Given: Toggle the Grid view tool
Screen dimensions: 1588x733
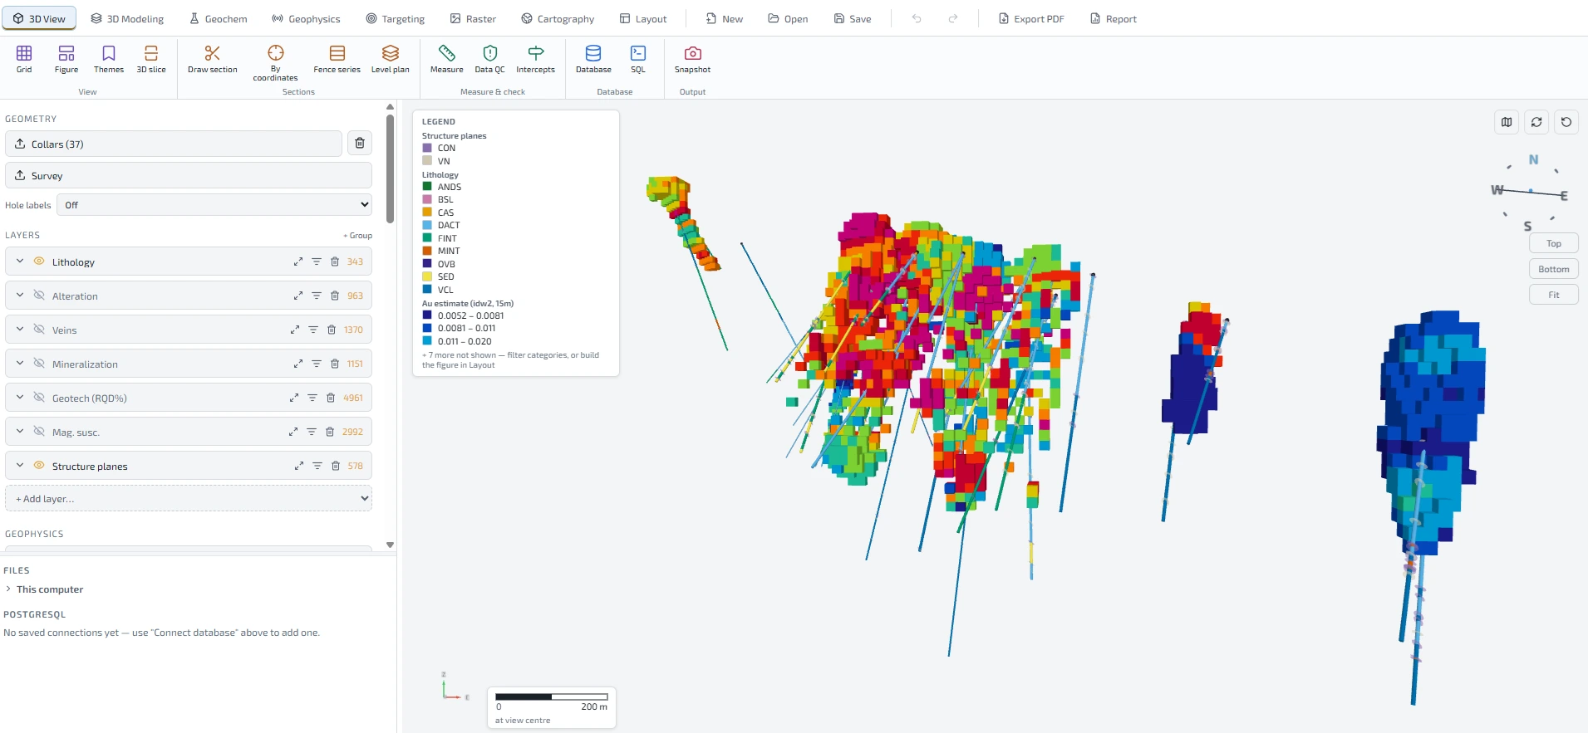Looking at the screenshot, I should click(24, 59).
